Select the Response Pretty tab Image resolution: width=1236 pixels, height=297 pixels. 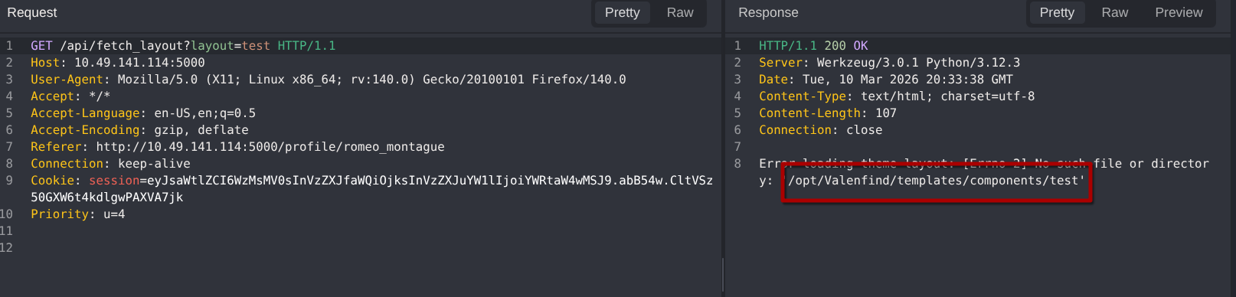(x=1056, y=12)
